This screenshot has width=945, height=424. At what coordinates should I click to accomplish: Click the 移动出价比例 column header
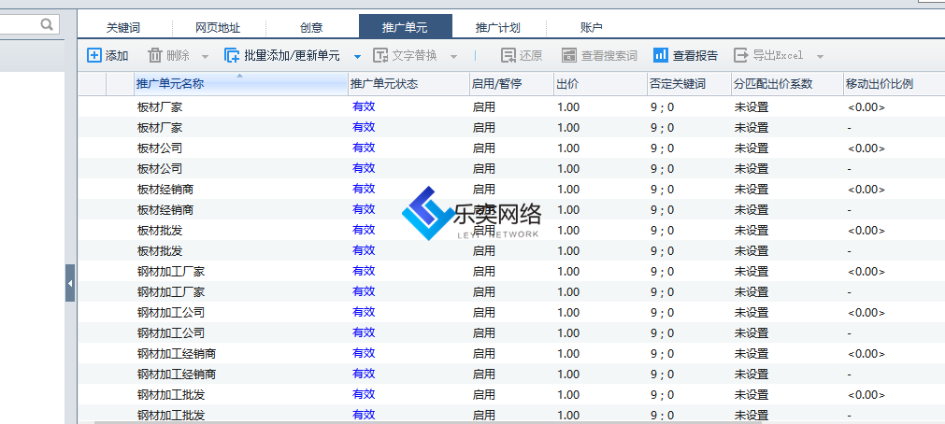[895, 84]
